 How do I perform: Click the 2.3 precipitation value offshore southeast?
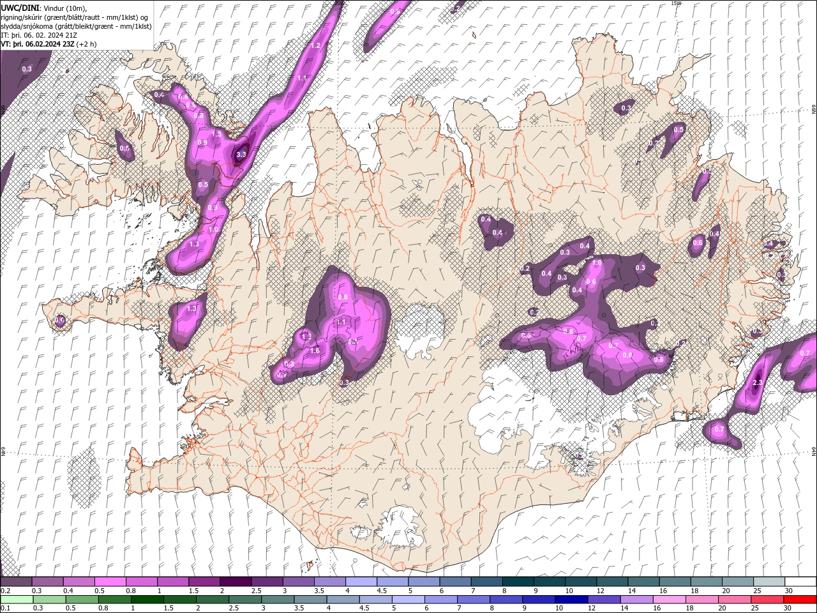point(758,383)
